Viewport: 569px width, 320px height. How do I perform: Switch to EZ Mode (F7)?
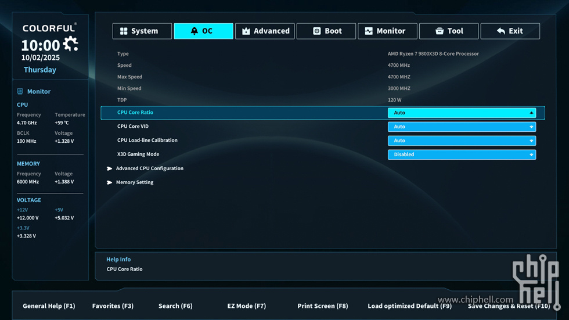click(x=246, y=306)
